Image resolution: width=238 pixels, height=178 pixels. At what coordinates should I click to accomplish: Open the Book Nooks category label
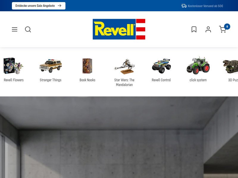coord(87,80)
